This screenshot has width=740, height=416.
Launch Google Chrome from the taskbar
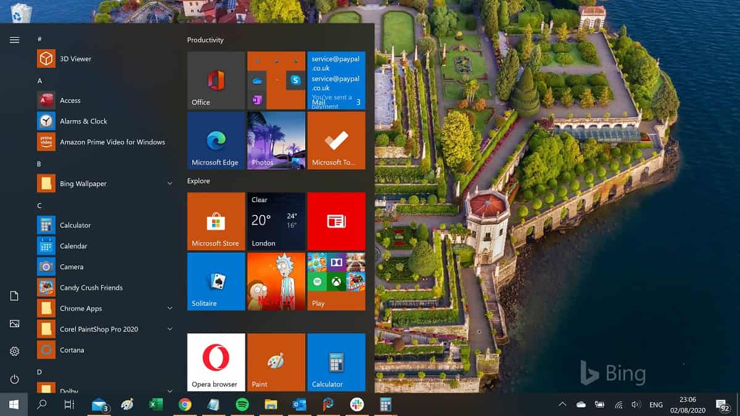tap(184, 404)
